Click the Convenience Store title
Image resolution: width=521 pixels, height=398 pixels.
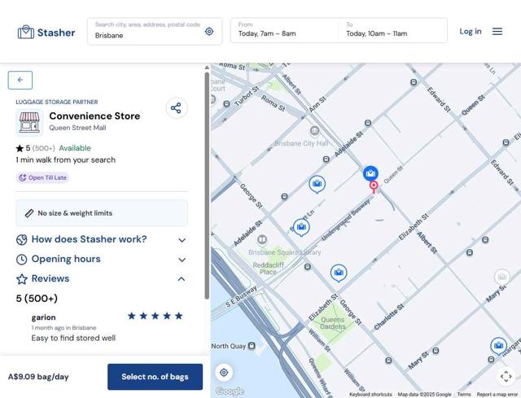[94, 116]
